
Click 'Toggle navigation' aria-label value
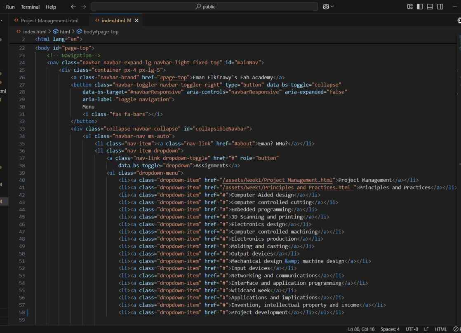click(143, 99)
